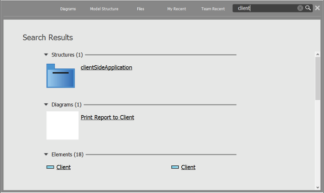Click the scrollbar down arrow

318,188
